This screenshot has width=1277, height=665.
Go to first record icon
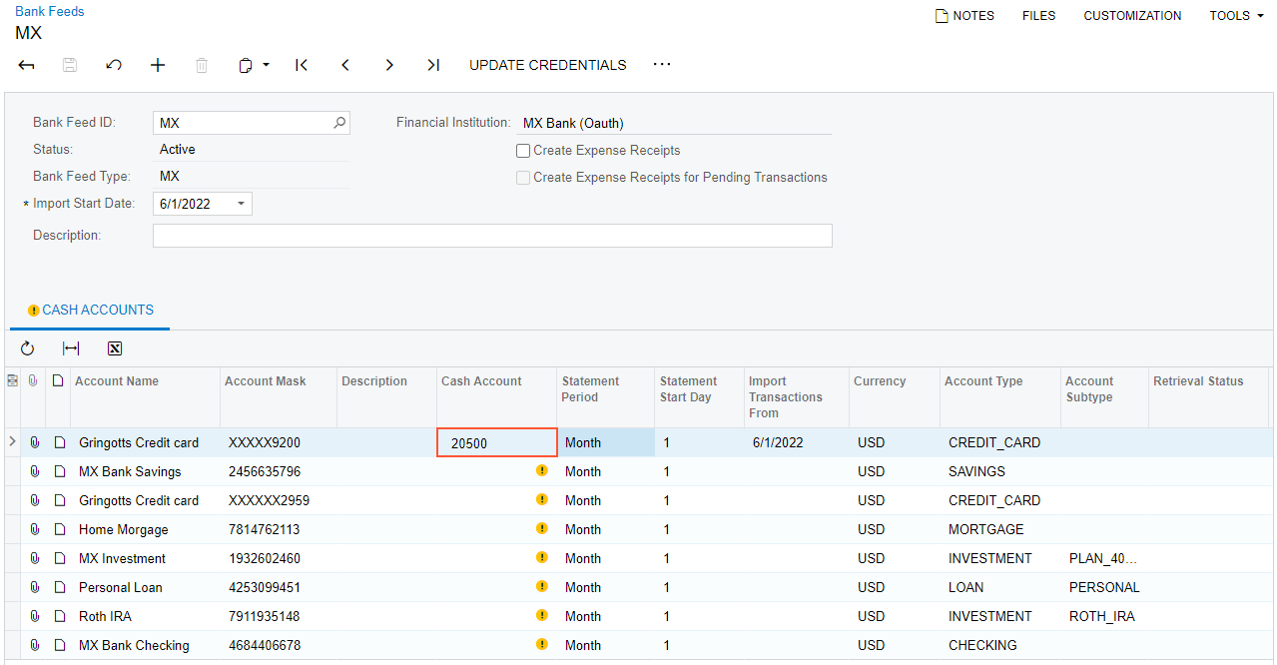coord(302,65)
